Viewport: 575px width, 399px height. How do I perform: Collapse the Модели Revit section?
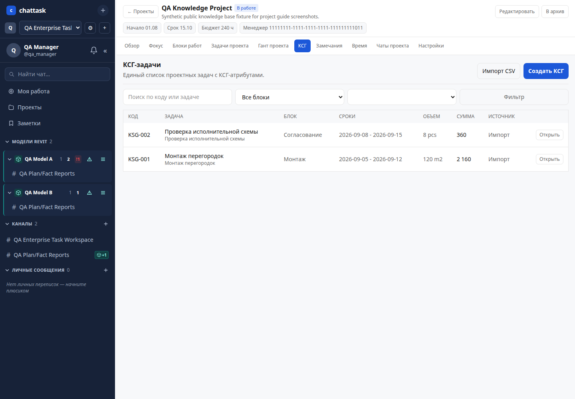7,142
